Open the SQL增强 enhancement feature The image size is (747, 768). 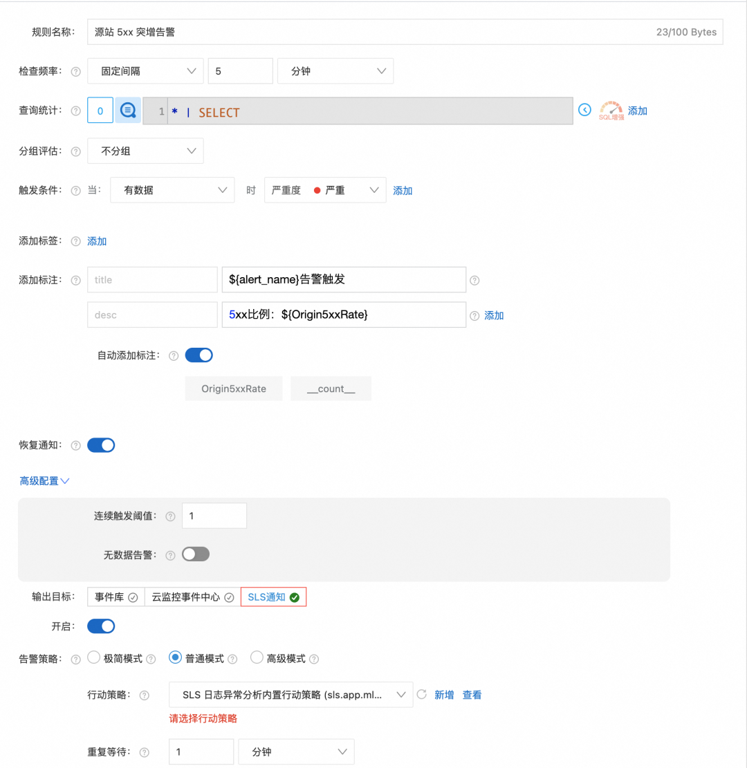pyautogui.click(x=611, y=109)
